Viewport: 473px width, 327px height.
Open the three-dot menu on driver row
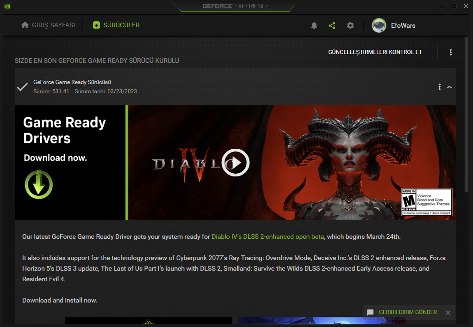(x=440, y=87)
